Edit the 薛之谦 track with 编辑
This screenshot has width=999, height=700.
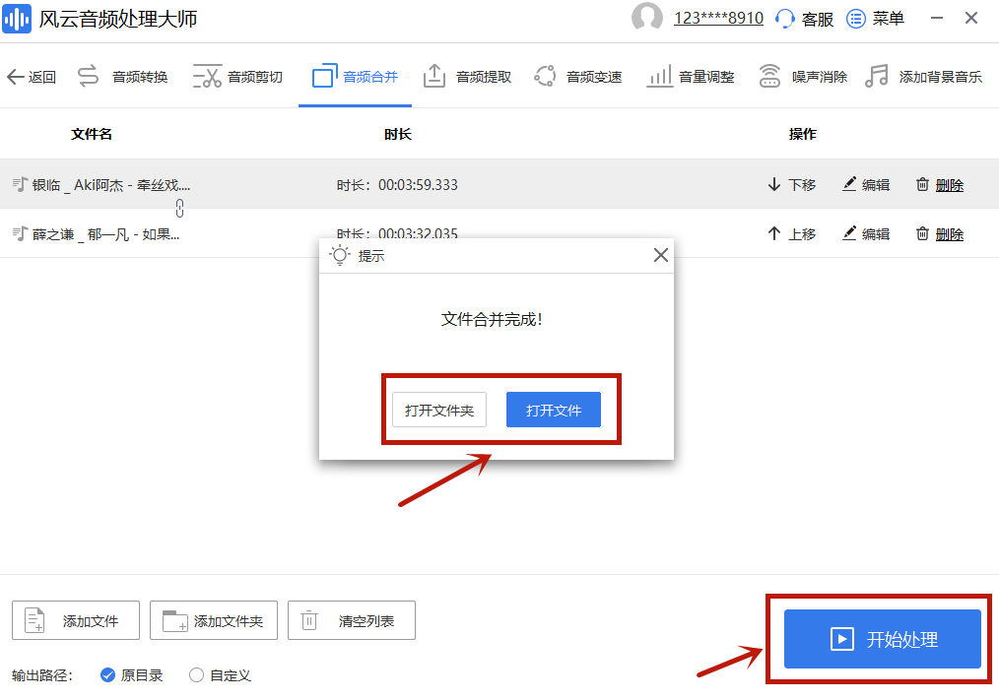coord(866,233)
